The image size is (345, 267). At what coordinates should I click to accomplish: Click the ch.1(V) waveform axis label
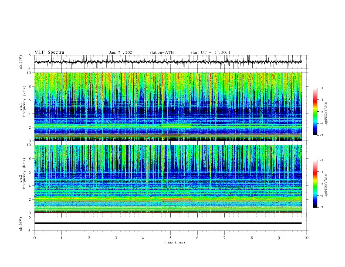[x=21, y=62]
